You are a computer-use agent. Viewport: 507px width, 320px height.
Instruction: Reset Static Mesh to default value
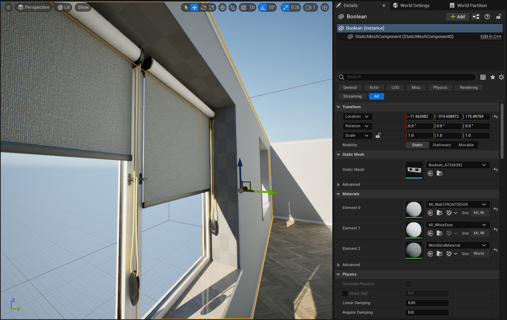(x=496, y=170)
